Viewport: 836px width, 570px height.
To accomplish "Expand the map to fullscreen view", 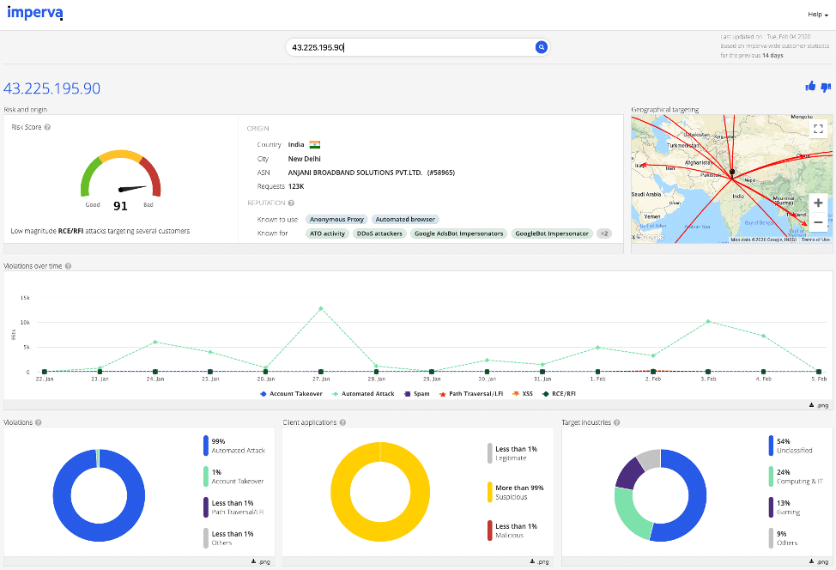I will coord(818,128).
